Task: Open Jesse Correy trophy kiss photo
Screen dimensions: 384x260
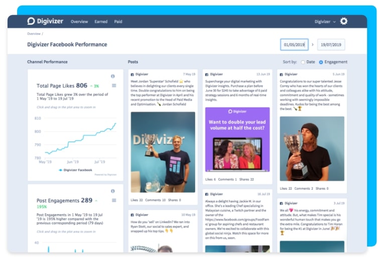Action: pyautogui.click(x=312, y=149)
